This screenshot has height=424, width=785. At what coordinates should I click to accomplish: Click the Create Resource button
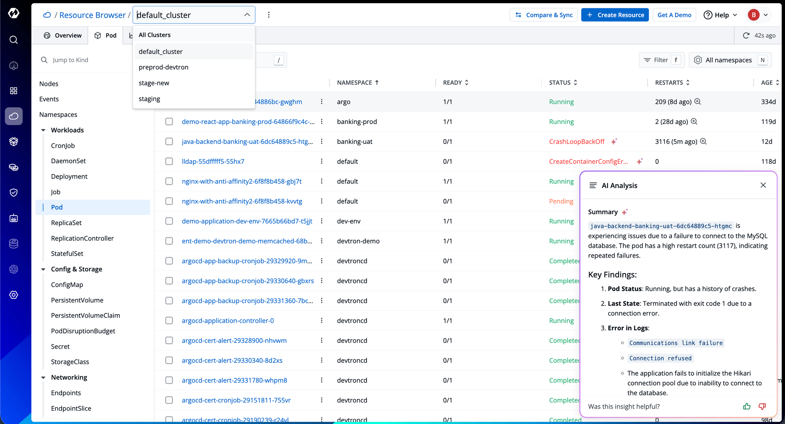(x=615, y=15)
